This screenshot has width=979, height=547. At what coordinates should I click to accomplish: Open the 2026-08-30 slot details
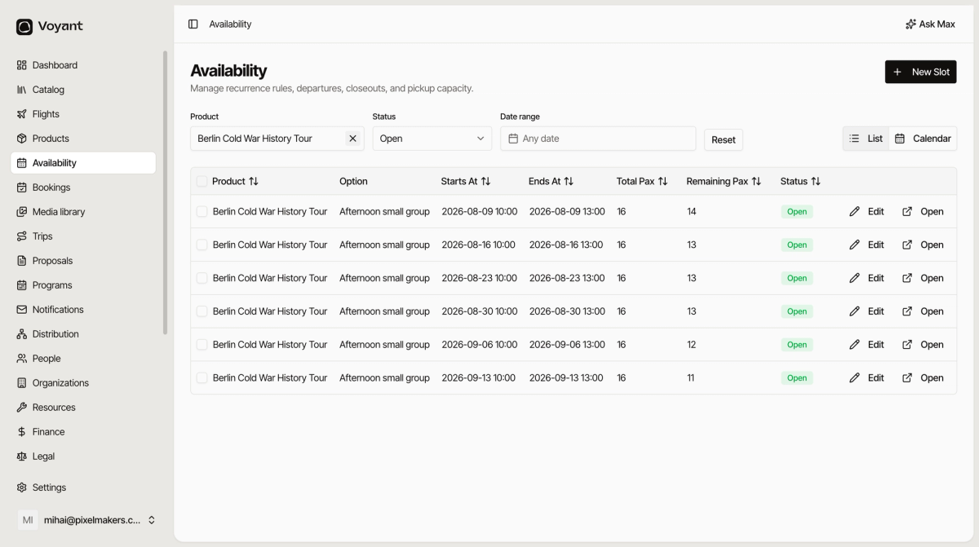[923, 311]
